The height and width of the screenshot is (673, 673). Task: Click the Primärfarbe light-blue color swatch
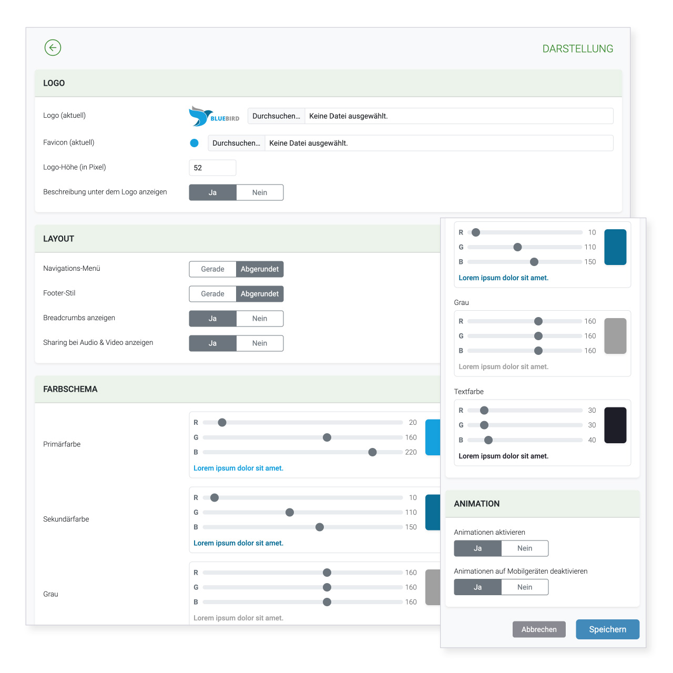click(x=433, y=437)
